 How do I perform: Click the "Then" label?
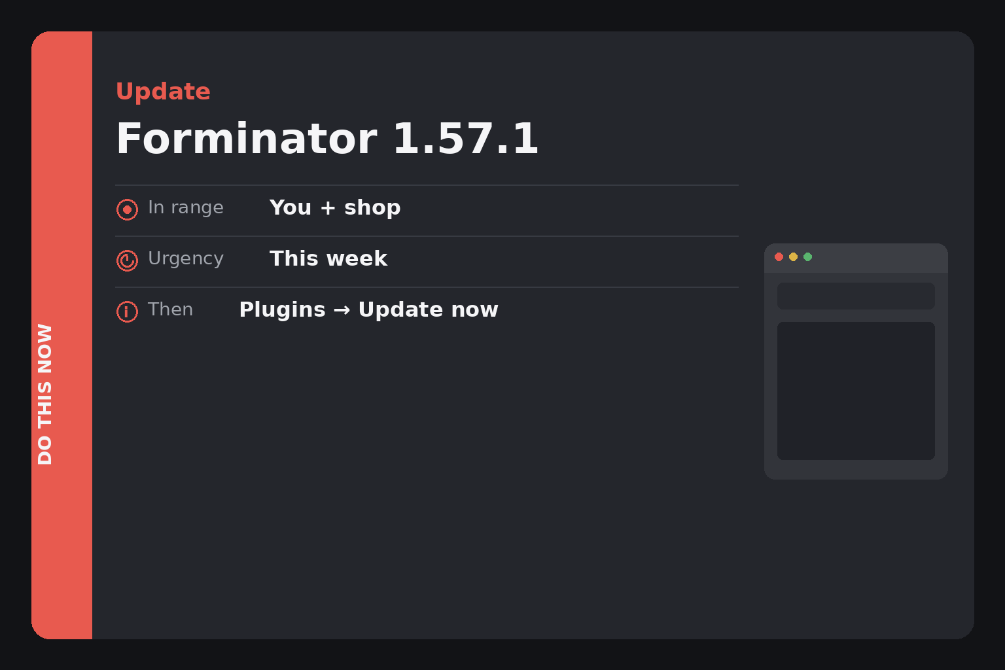point(170,309)
